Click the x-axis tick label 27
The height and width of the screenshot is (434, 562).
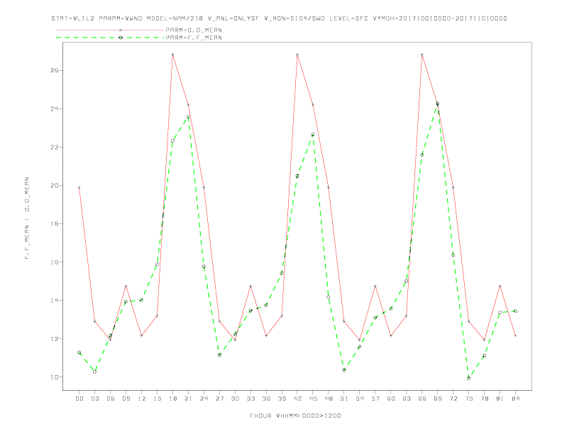pos(219,399)
